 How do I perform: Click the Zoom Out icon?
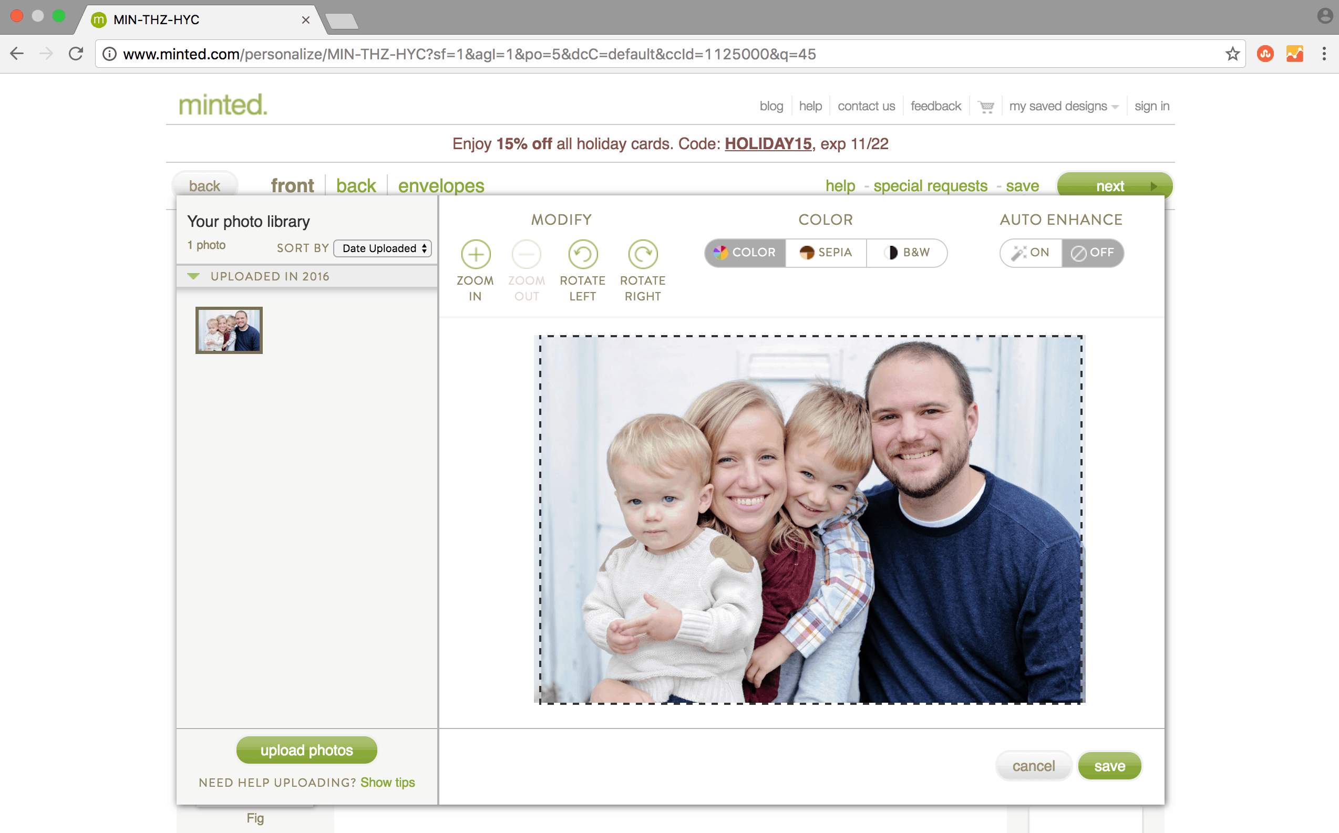click(x=526, y=253)
